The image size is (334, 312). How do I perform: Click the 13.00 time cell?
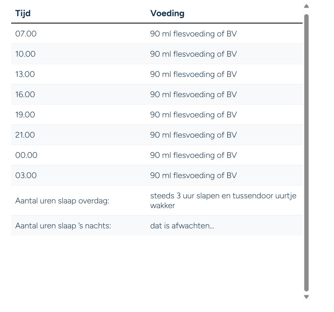25,74
